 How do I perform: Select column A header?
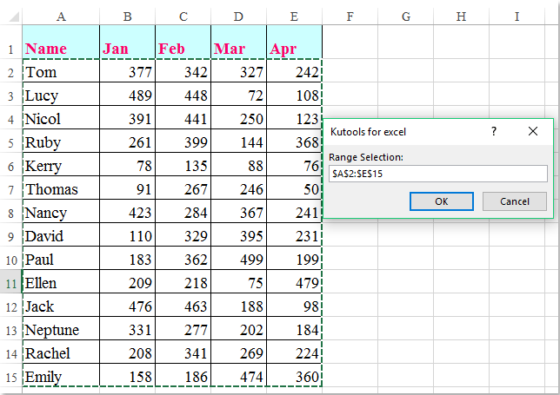coord(61,16)
